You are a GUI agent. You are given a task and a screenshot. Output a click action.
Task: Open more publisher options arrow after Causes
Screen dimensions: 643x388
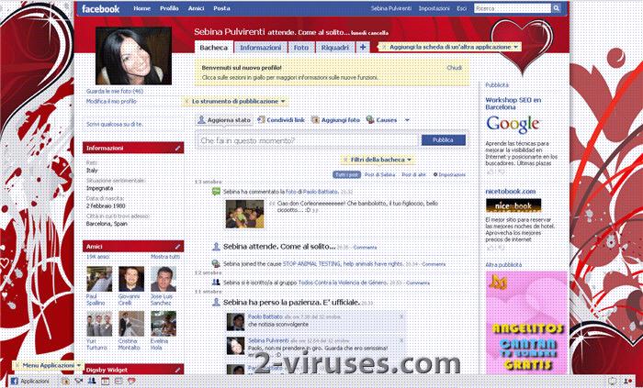(x=407, y=120)
